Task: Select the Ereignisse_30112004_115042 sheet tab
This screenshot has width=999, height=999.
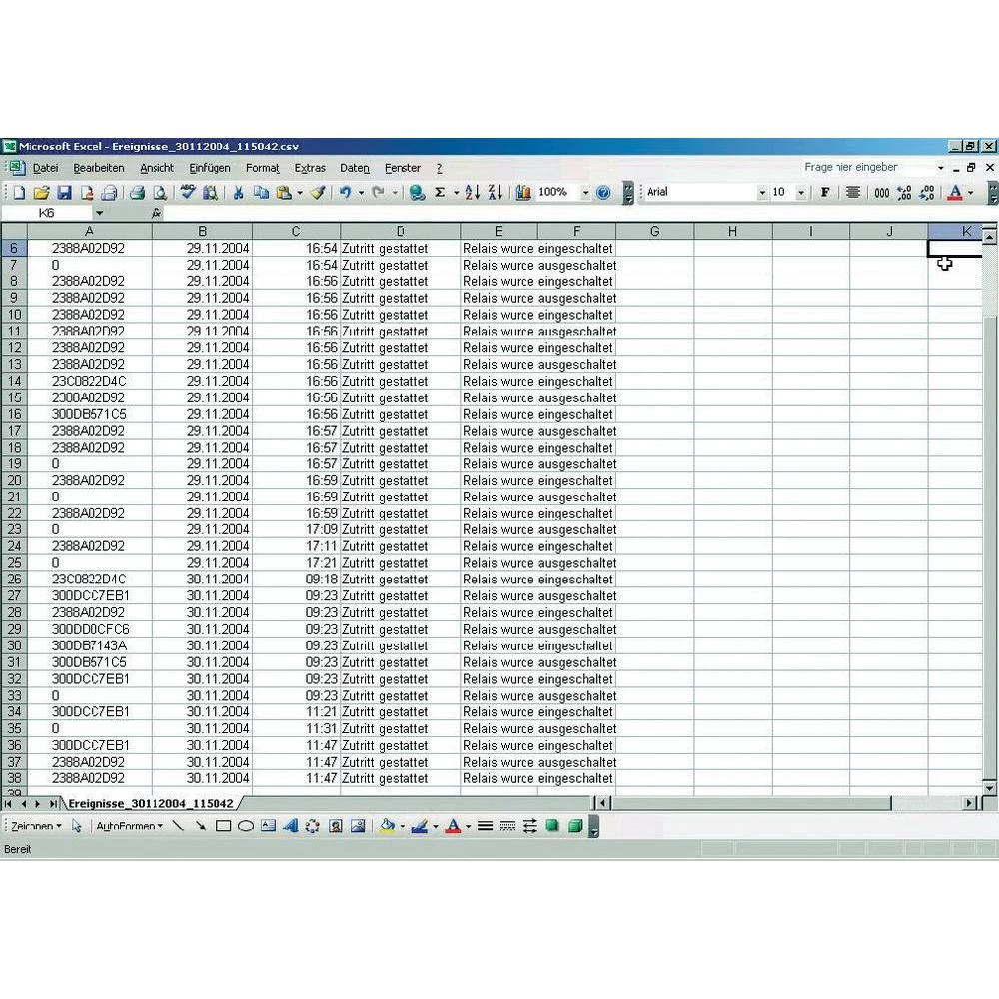Action: (150, 803)
